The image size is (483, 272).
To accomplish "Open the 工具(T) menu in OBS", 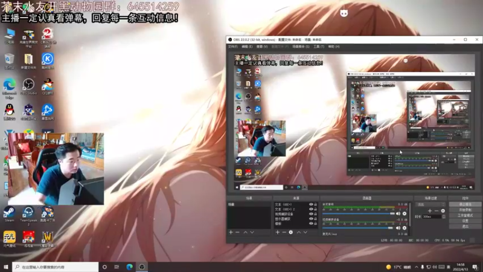I will 319,47.
